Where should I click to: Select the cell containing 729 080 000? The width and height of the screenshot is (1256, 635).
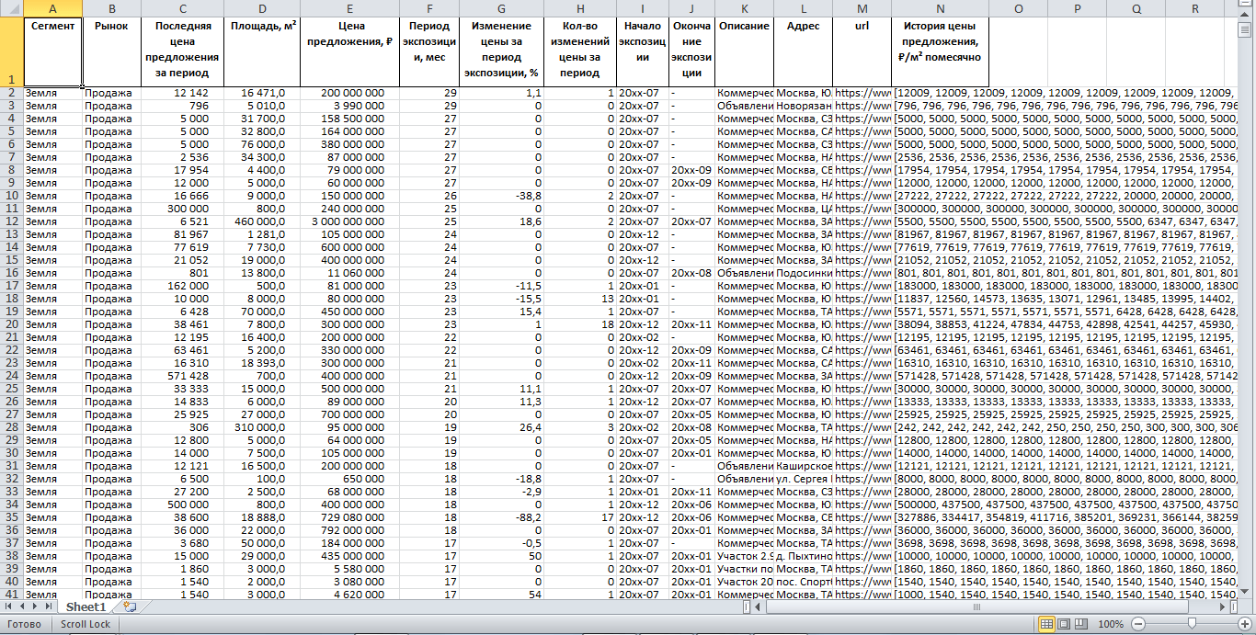click(350, 517)
